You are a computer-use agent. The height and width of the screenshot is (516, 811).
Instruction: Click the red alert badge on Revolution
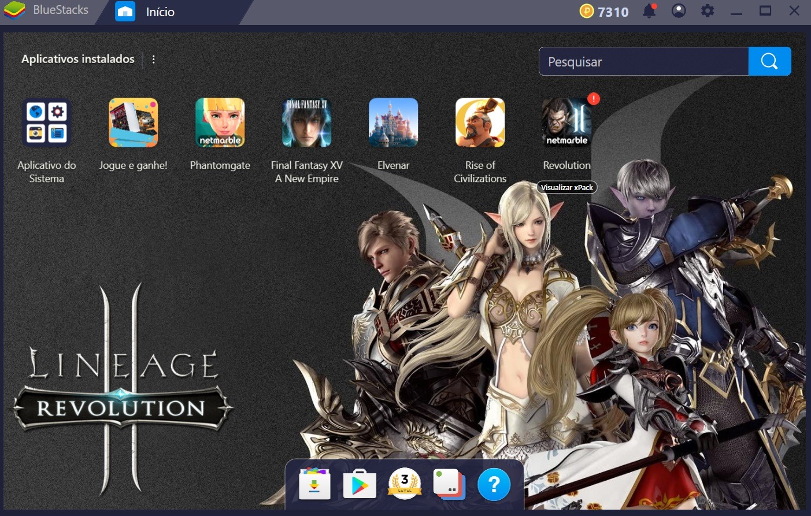(594, 99)
